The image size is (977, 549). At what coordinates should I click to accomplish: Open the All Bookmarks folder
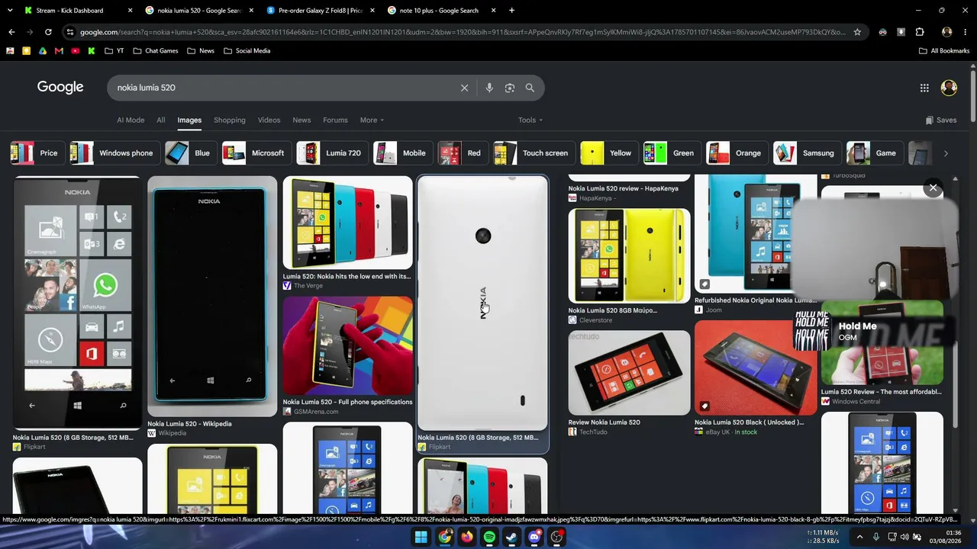pyautogui.click(x=944, y=51)
